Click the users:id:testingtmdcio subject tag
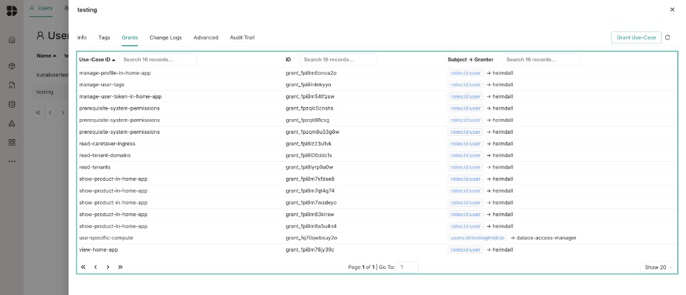The image size is (686, 295). [x=477, y=237]
